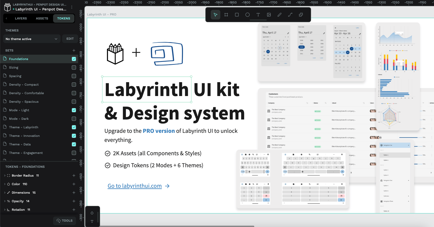The height and width of the screenshot is (227, 434).
Task: Expand the Border Radius token group
Action: (5, 176)
